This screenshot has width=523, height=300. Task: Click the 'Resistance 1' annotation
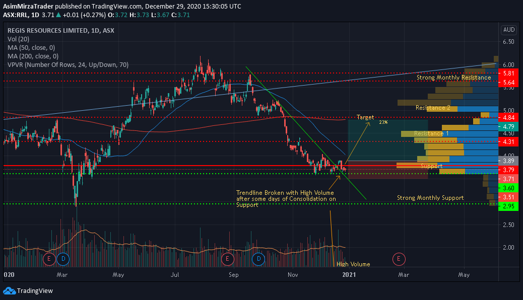[x=431, y=134]
